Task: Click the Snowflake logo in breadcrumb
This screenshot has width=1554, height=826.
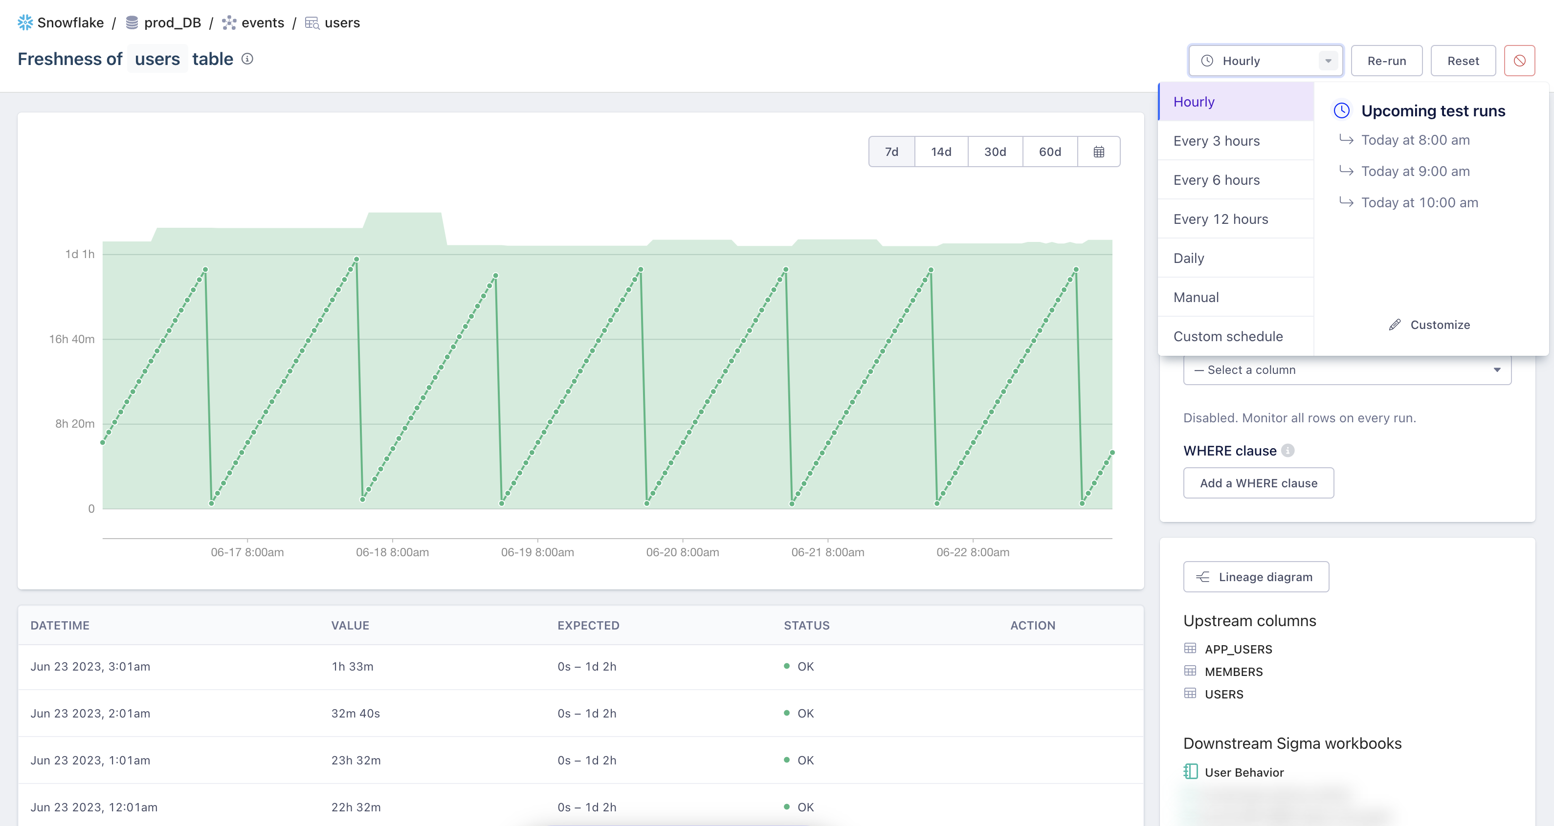Action: (25, 22)
